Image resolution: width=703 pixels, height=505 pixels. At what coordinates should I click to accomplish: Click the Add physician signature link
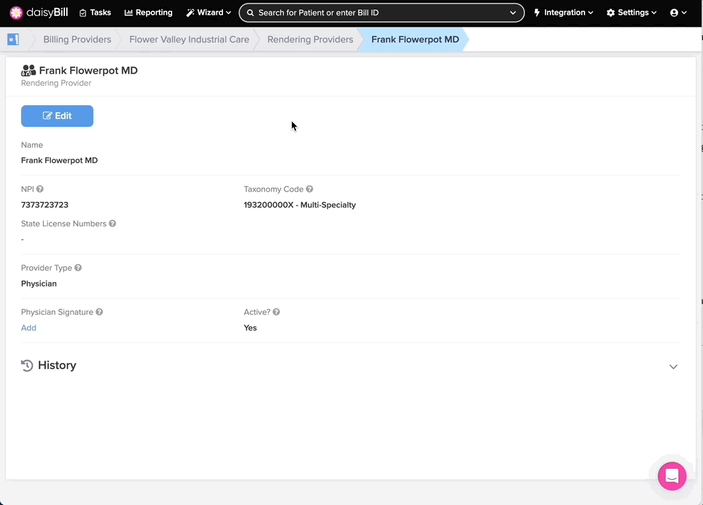[x=29, y=328]
